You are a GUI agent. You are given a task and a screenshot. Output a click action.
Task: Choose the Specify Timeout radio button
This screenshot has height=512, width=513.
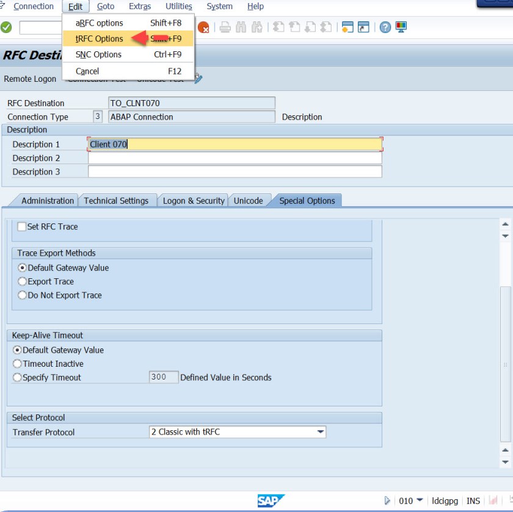click(18, 378)
